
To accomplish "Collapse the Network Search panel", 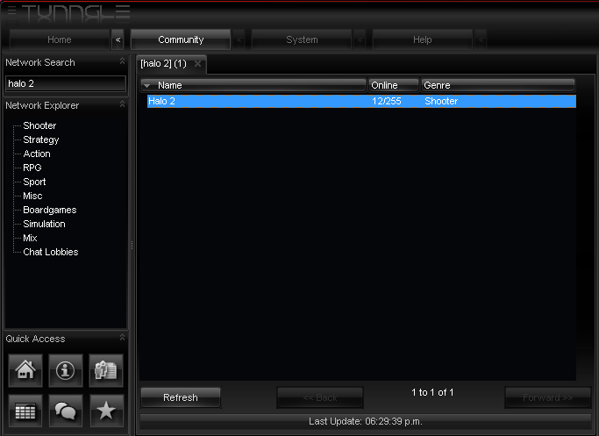I will click(122, 61).
